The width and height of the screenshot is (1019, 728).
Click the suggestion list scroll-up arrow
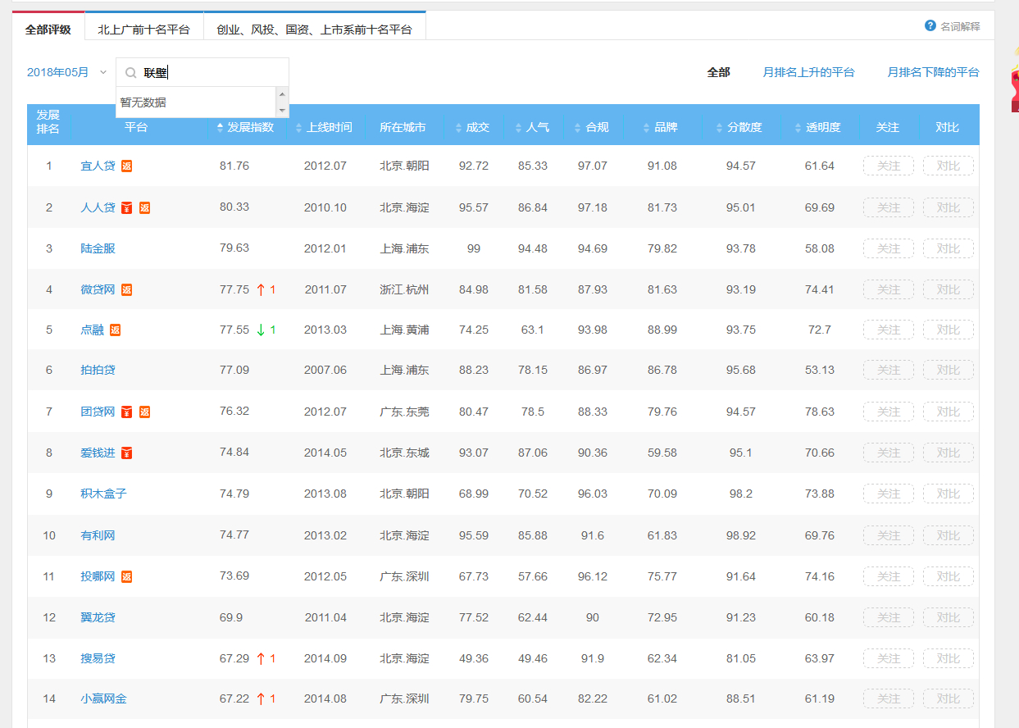(282, 93)
